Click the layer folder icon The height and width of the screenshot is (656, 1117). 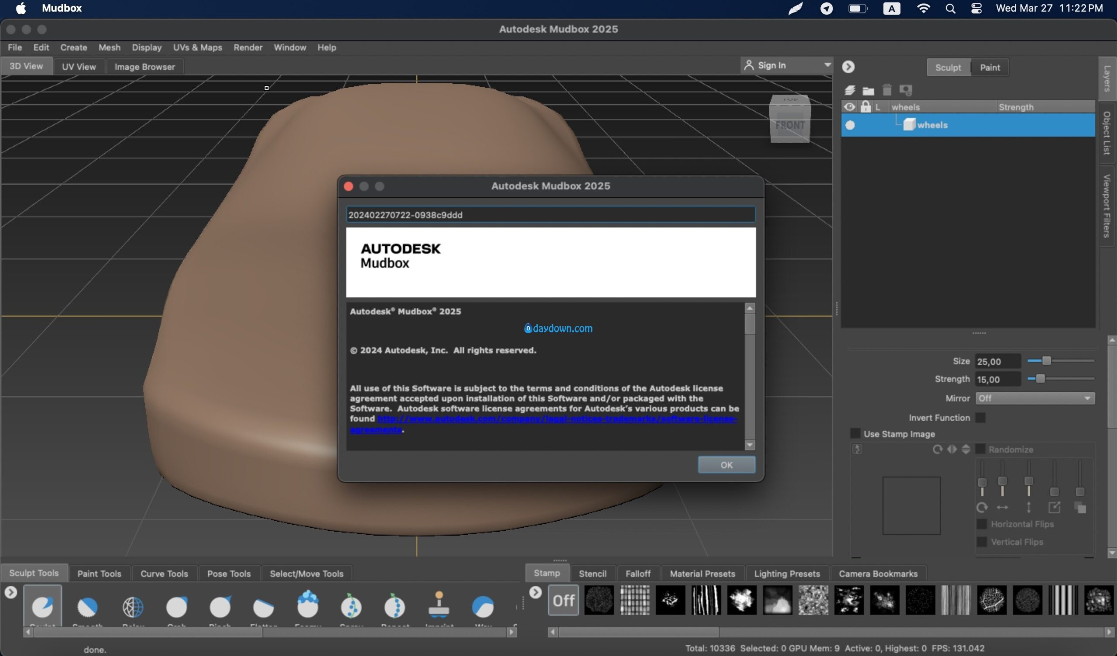[x=868, y=91]
